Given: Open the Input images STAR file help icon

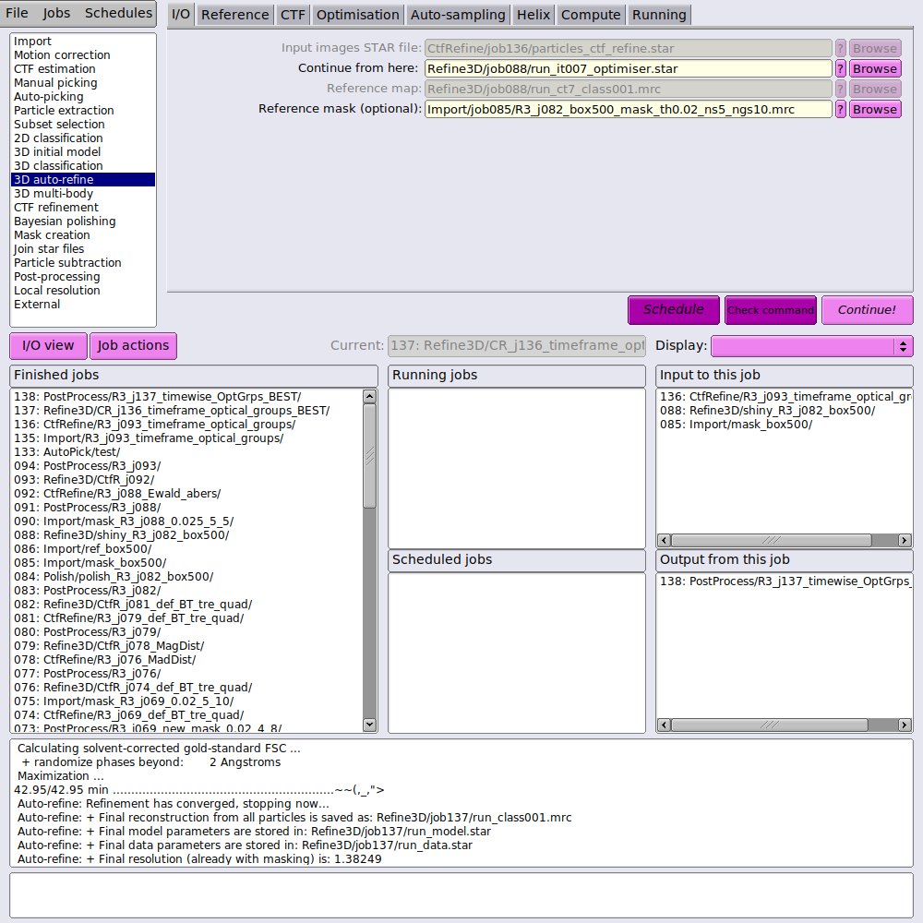Looking at the screenshot, I should point(840,48).
